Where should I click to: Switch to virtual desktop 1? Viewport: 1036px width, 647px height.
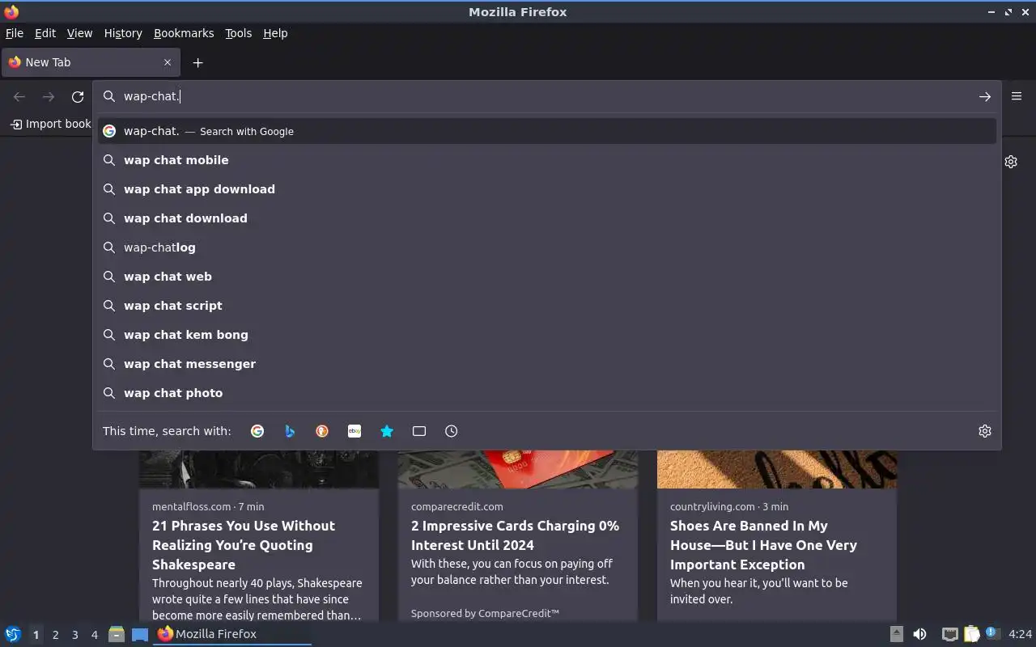pyautogui.click(x=36, y=635)
